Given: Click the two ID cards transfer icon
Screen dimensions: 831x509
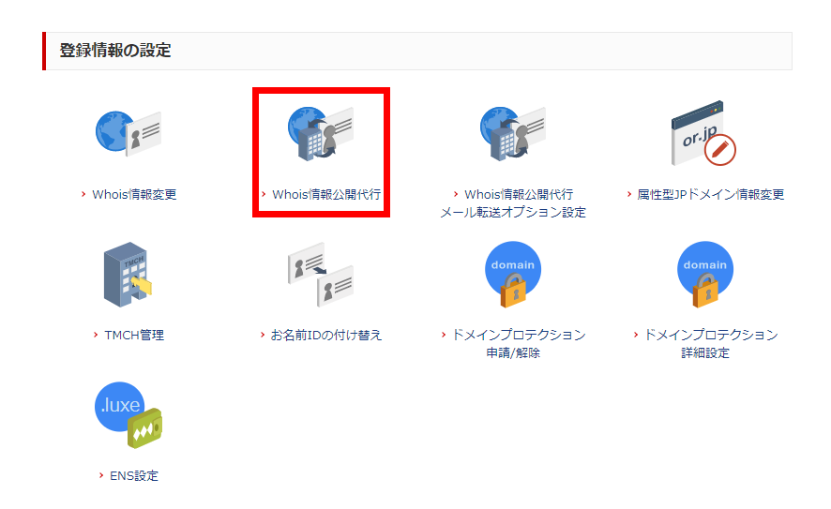Looking at the screenshot, I should click(x=321, y=275).
